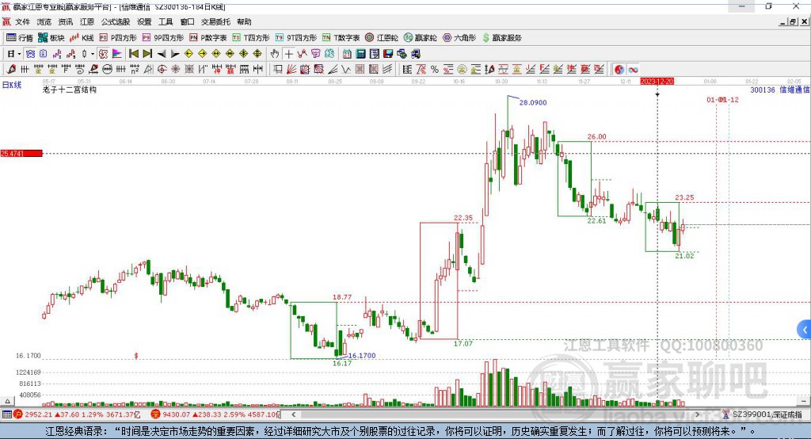Click the first yellow diamond arrow icon
This screenshot has width=811, height=439.
[188, 54]
